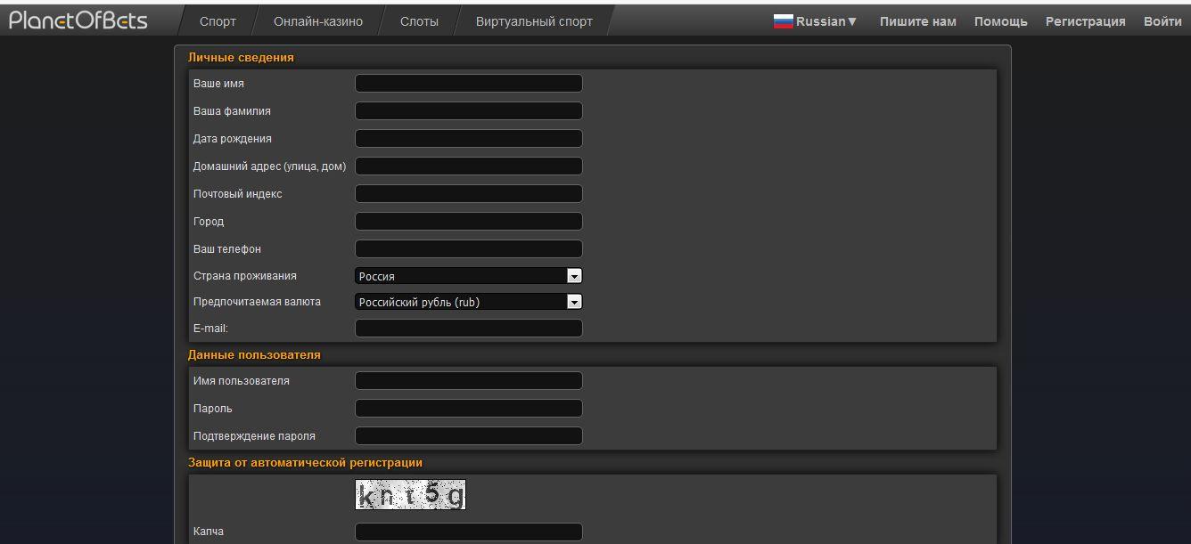Click the Russian flag icon

point(782,20)
